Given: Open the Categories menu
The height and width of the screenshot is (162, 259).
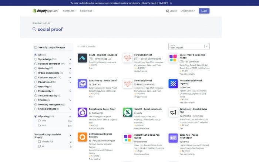Looking at the screenshot, I should [70, 11].
